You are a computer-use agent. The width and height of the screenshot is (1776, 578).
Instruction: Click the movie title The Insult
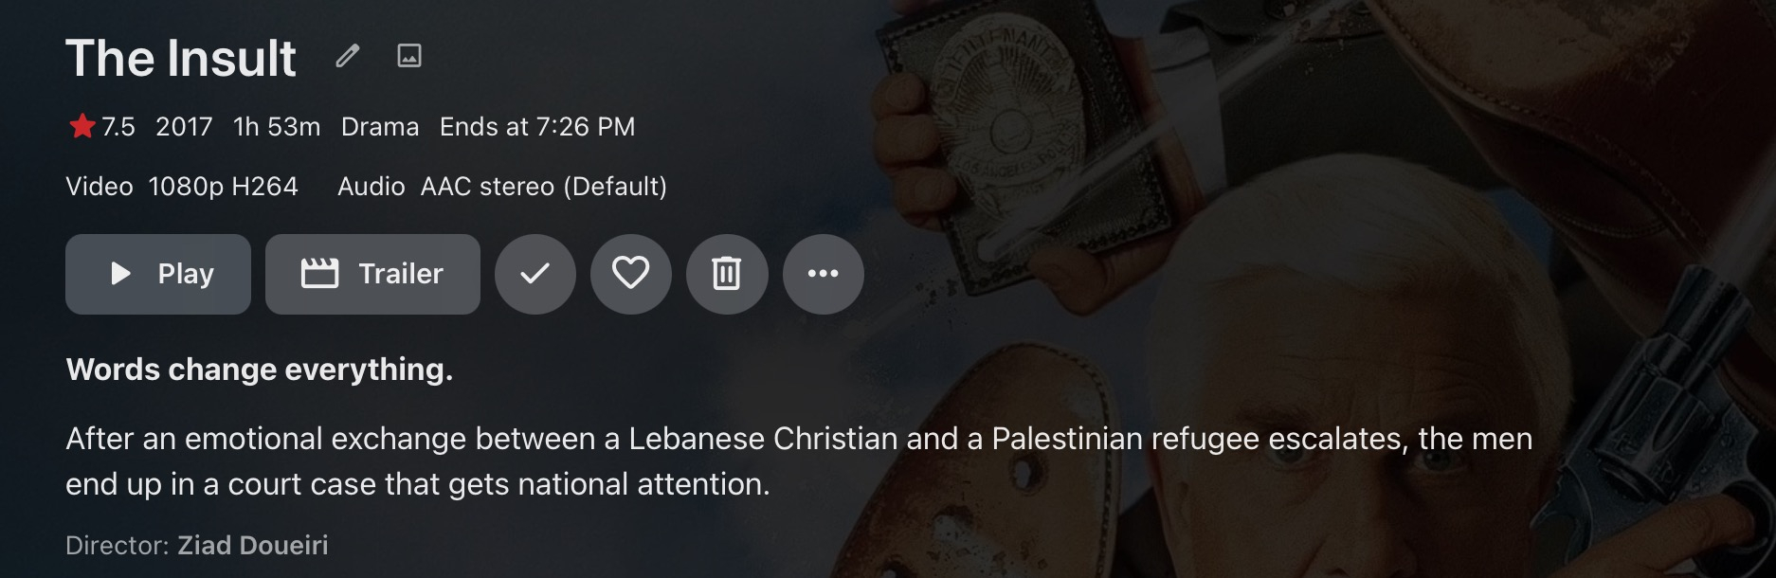pyautogui.click(x=181, y=59)
